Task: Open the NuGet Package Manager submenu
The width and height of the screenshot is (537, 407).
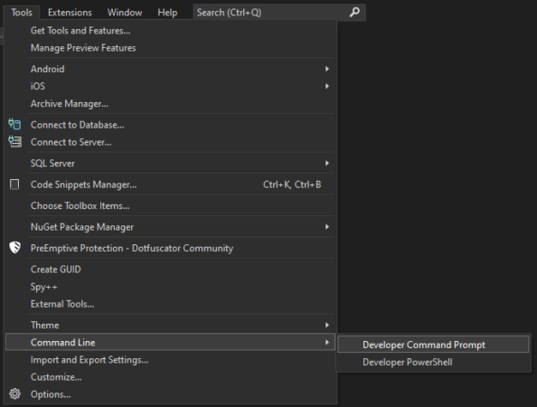Action: click(x=170, y=227)
